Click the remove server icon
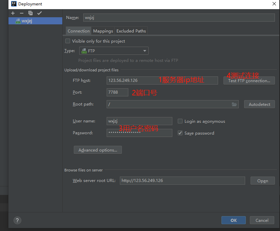This screenshot has height=231, width=280. click(x=21, y=13)
